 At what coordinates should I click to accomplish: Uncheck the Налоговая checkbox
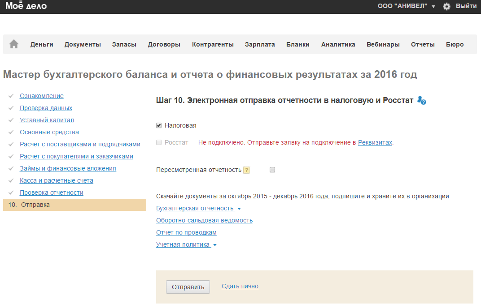159,126
